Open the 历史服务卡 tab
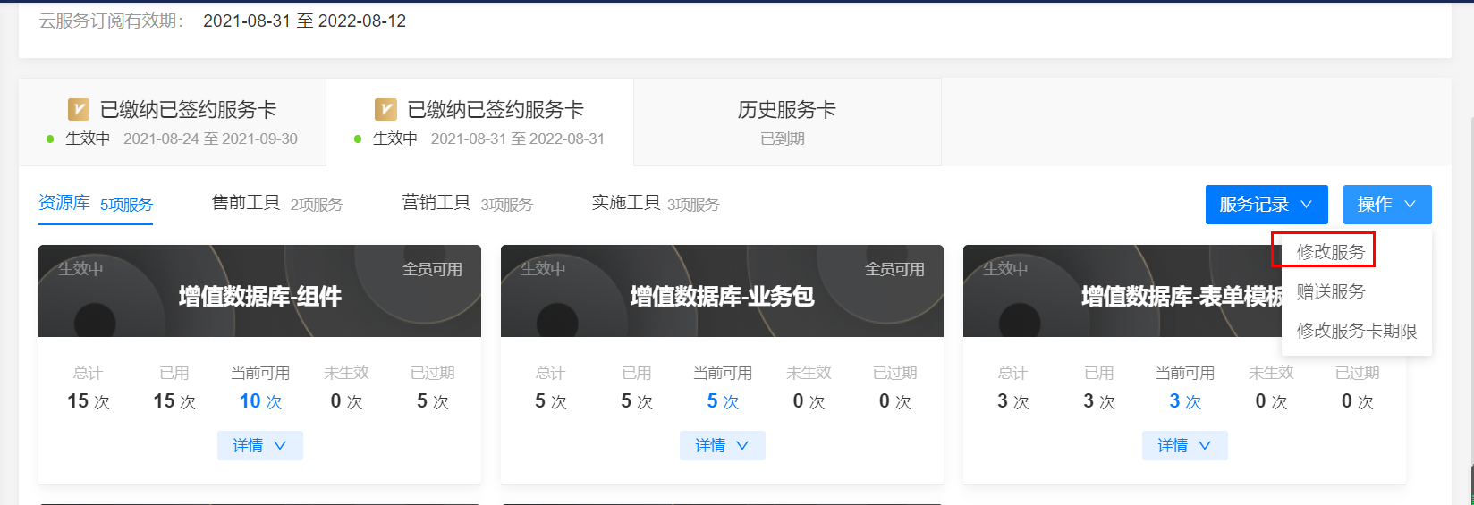The width and height of the screenshot is (1474, 505). (787, 122)
